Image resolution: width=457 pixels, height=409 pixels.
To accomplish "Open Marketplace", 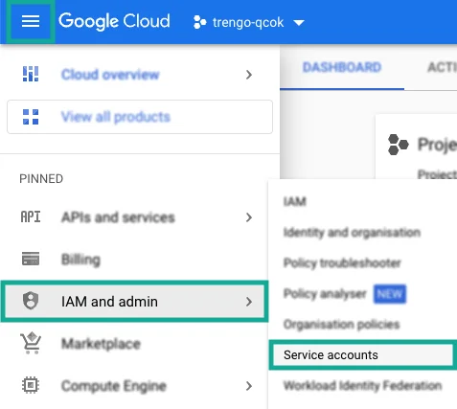I will click(x=134, y=344).
